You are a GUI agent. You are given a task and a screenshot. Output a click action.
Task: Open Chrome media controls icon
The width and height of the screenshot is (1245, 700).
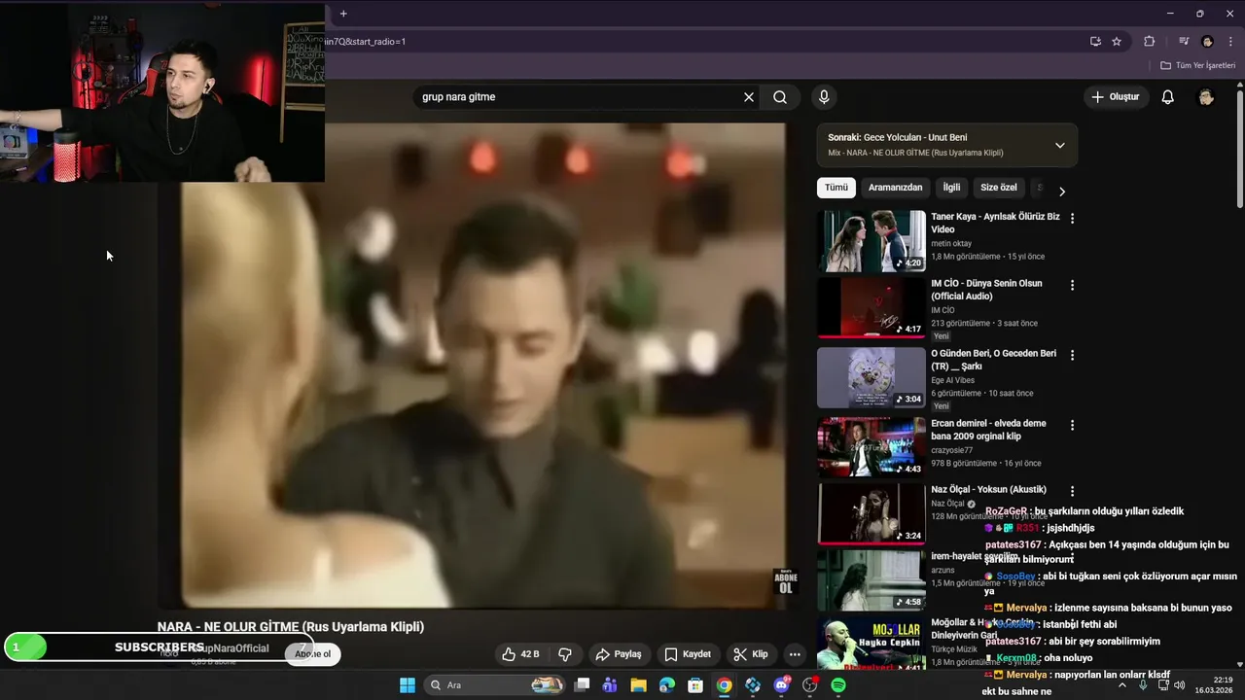point(1184,42)
